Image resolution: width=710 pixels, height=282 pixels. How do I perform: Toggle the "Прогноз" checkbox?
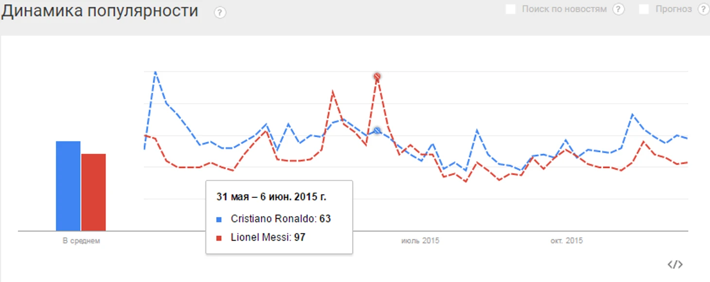tap(644, 9)
